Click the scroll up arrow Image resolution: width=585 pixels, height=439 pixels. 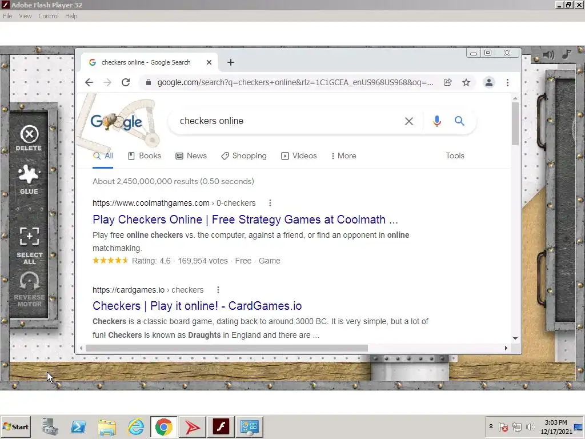(515, 98)
